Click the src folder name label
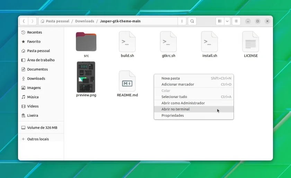 coord(86,56)
